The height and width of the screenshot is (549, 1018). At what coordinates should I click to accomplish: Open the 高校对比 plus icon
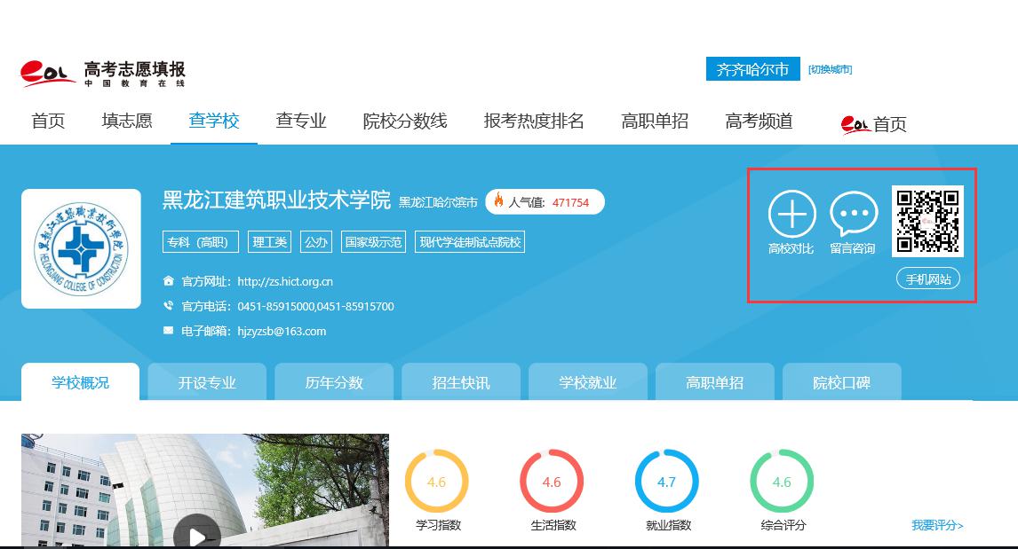coord(791,214)
